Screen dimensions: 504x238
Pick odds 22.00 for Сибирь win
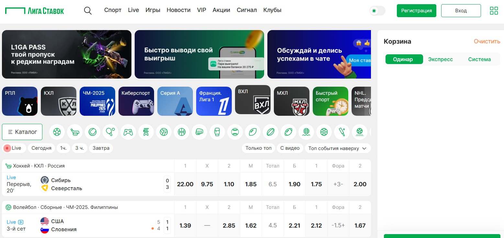185,184
